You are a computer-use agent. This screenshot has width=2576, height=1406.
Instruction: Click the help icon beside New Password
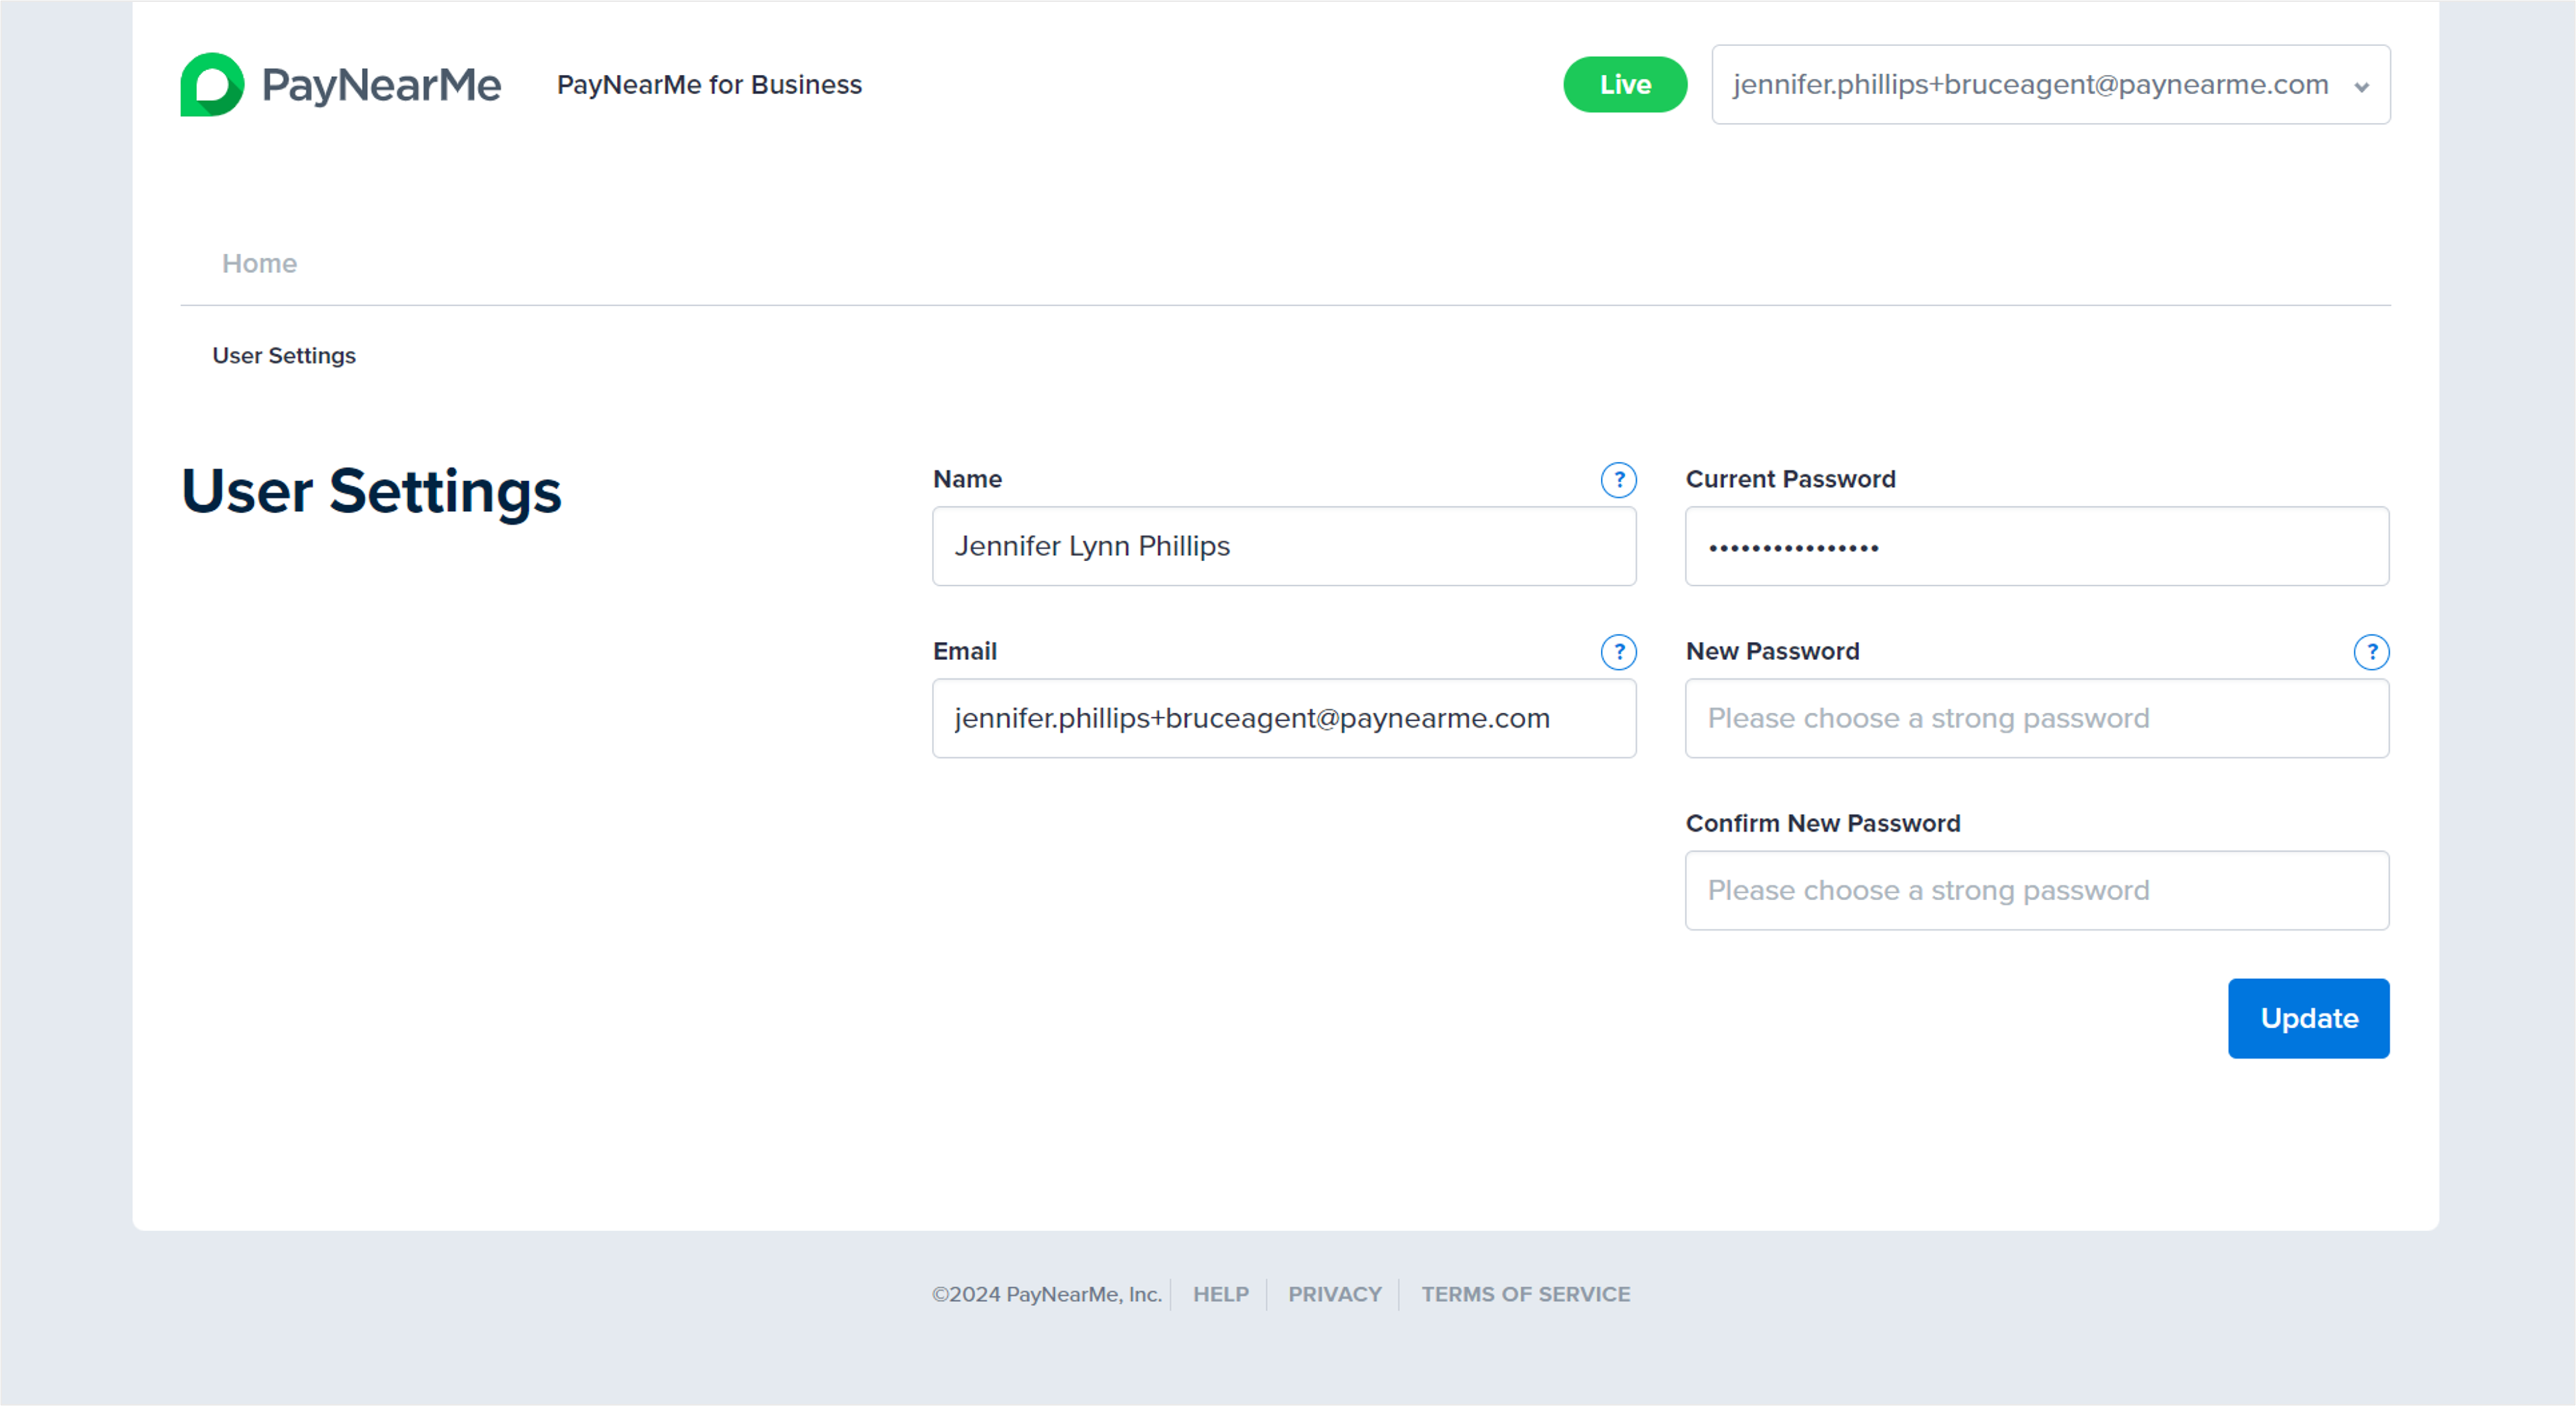point(2371,652)
